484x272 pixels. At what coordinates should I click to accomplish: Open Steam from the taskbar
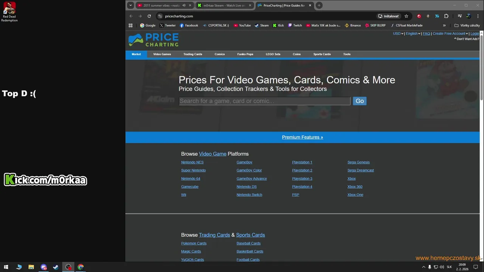pyautogui.click(x=56, y=267)
